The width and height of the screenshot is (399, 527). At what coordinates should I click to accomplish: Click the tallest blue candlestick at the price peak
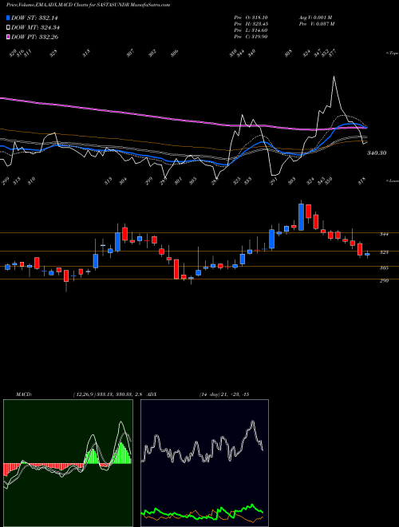(x=302, y=216)
